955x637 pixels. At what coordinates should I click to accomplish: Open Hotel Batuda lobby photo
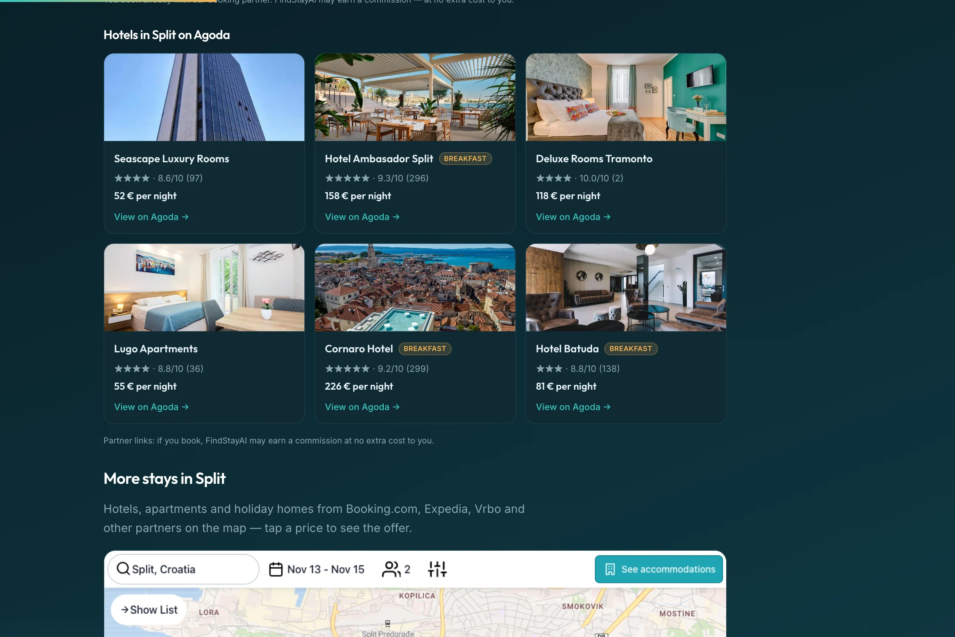[x=626, y=287]
